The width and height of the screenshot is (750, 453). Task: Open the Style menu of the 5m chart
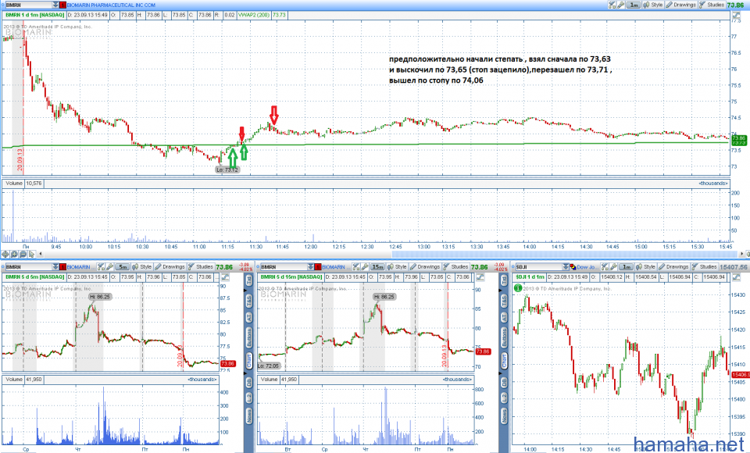point(142,267)
